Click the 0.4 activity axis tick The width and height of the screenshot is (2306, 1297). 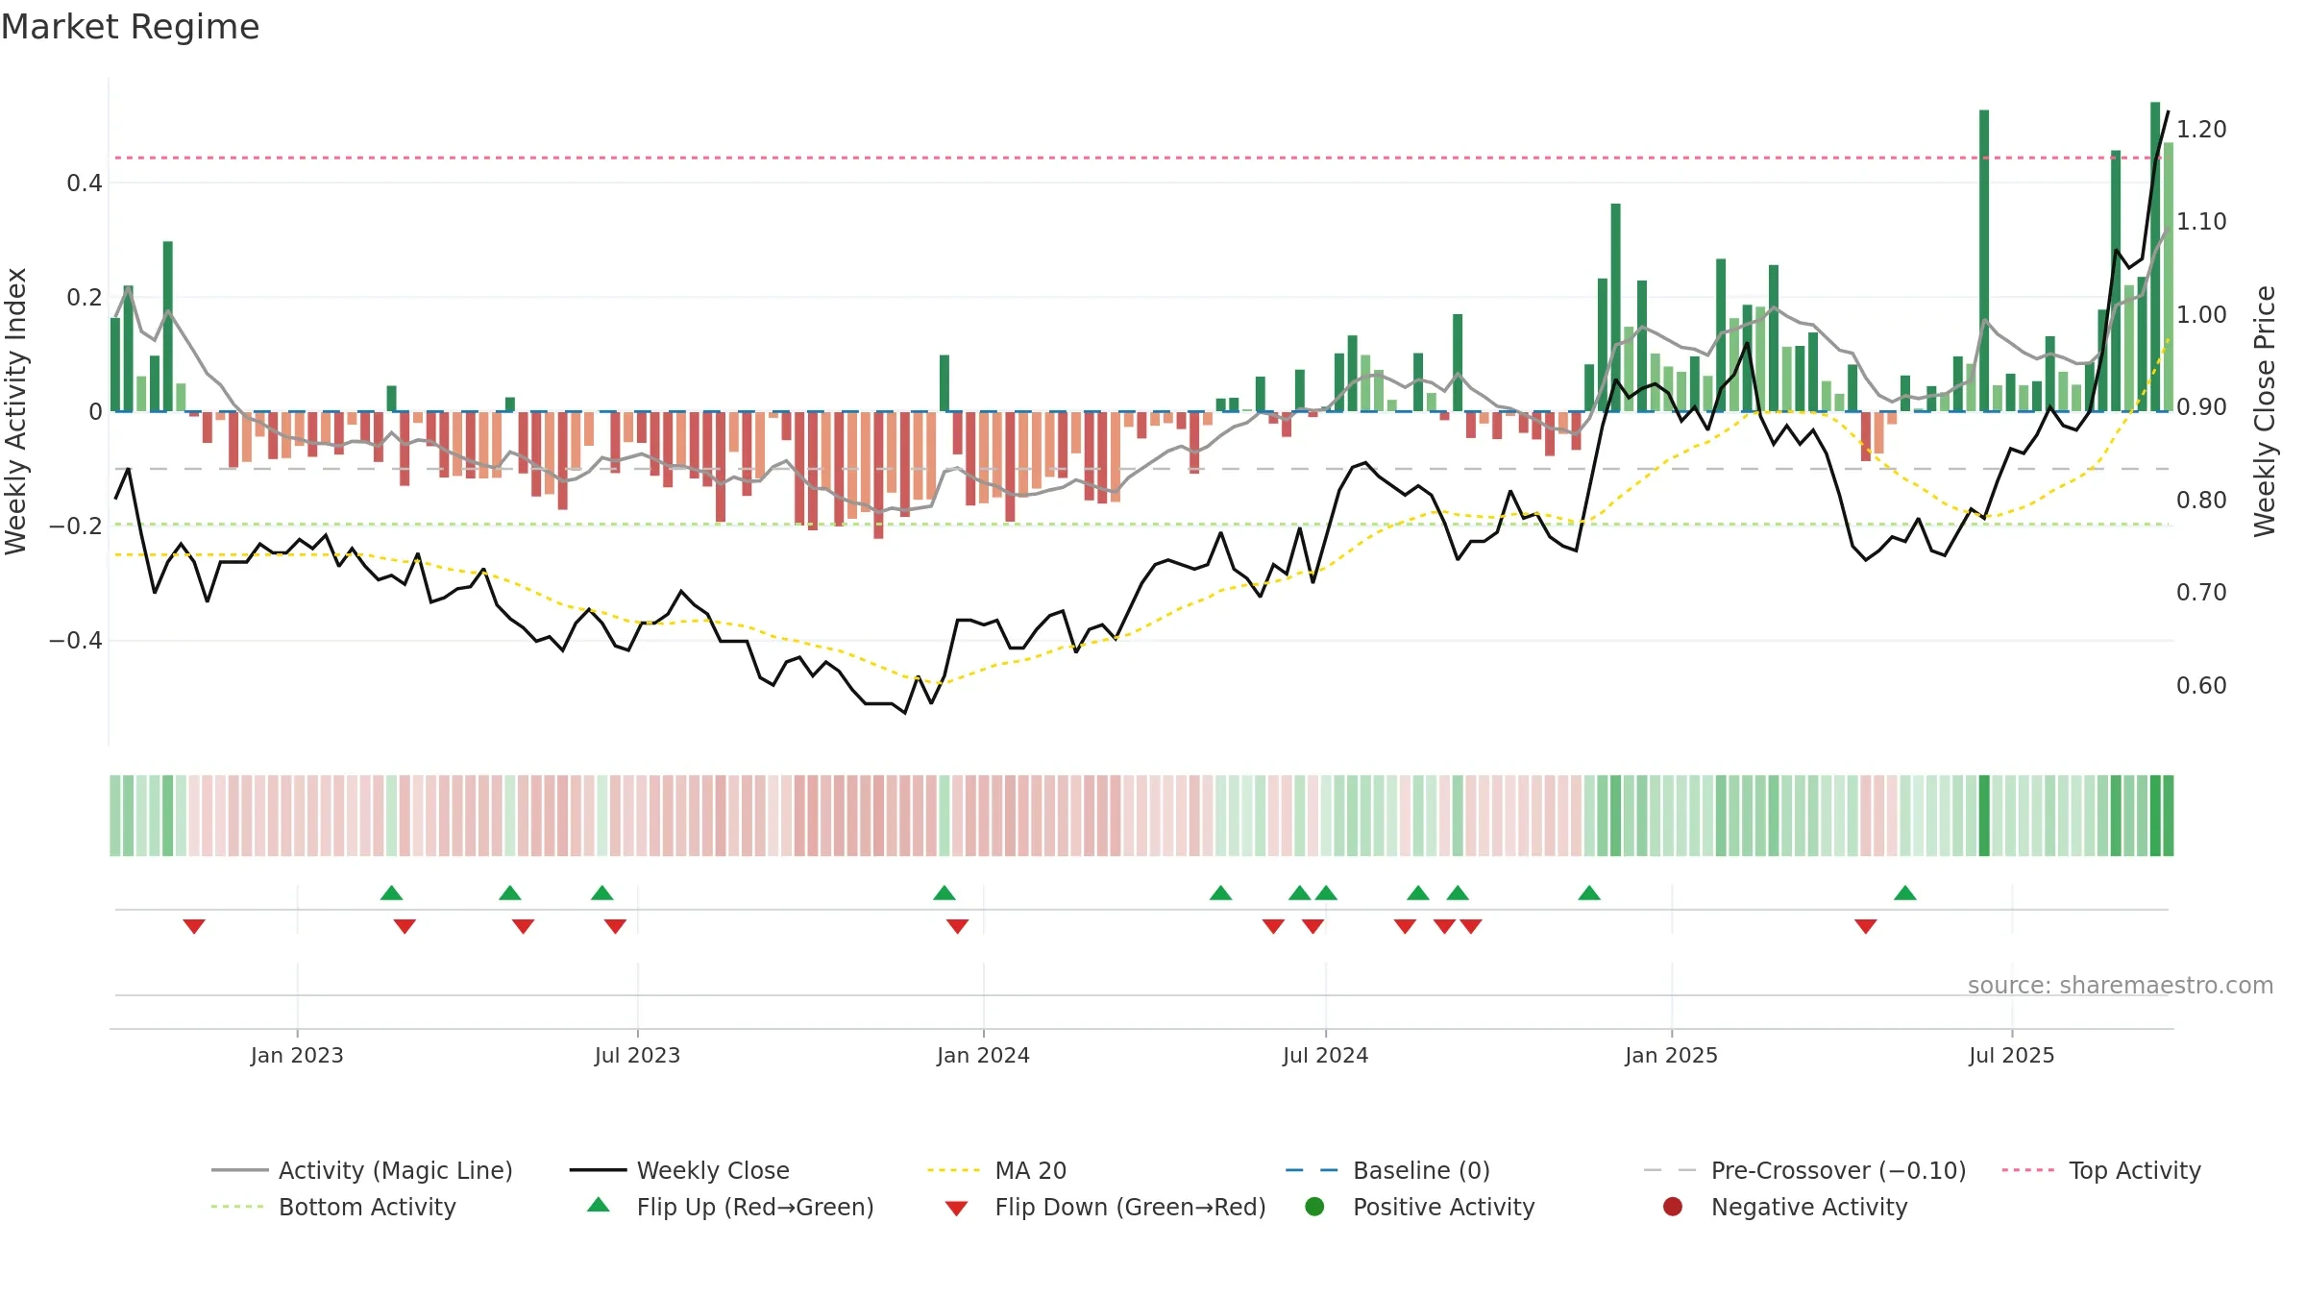(85, 183)
